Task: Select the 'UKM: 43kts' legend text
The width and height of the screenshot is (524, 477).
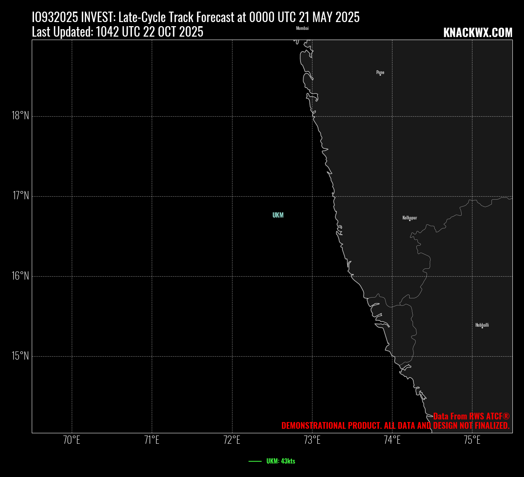Action: [280, 461]
